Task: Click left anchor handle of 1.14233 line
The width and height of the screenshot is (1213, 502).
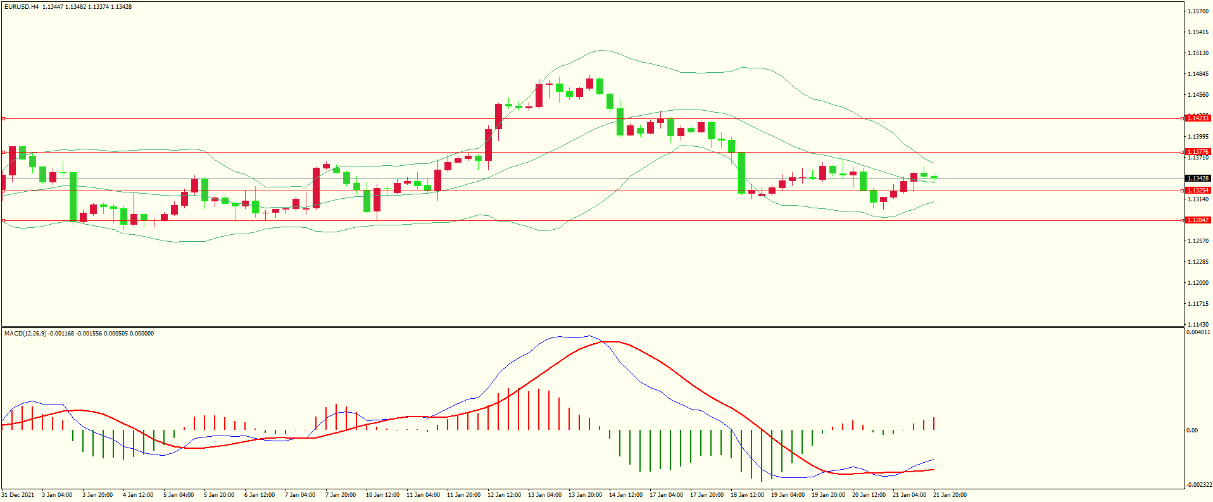Action: [3, 118]
